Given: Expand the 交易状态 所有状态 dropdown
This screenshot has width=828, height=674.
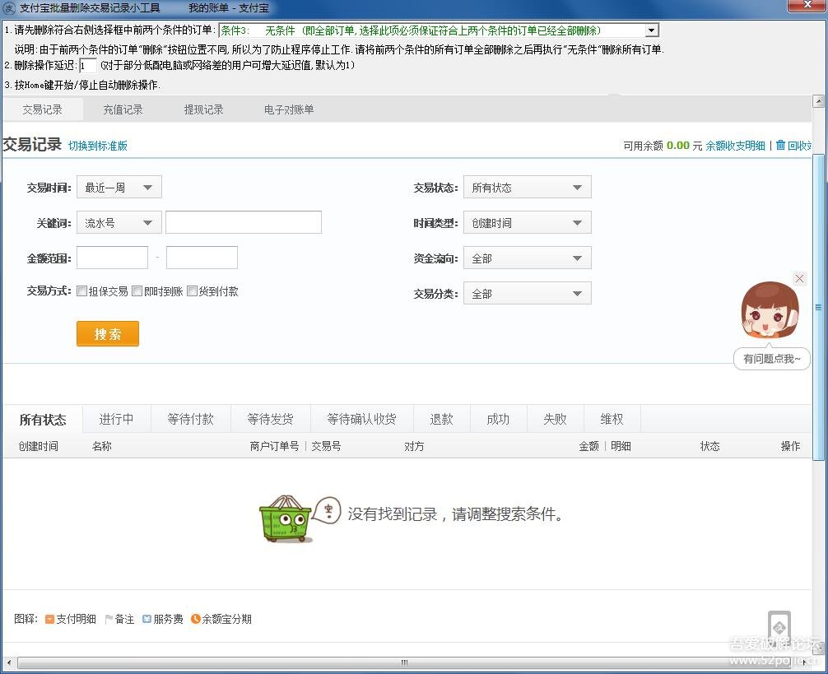Looking at the screenshot, I should [527, 188].
